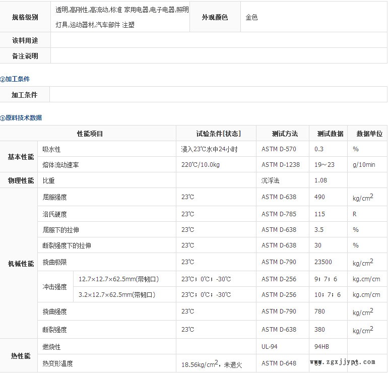The image size is (389, 373).
Task: Click the ASTM D-570 test method cell
Action: point(279,149)
